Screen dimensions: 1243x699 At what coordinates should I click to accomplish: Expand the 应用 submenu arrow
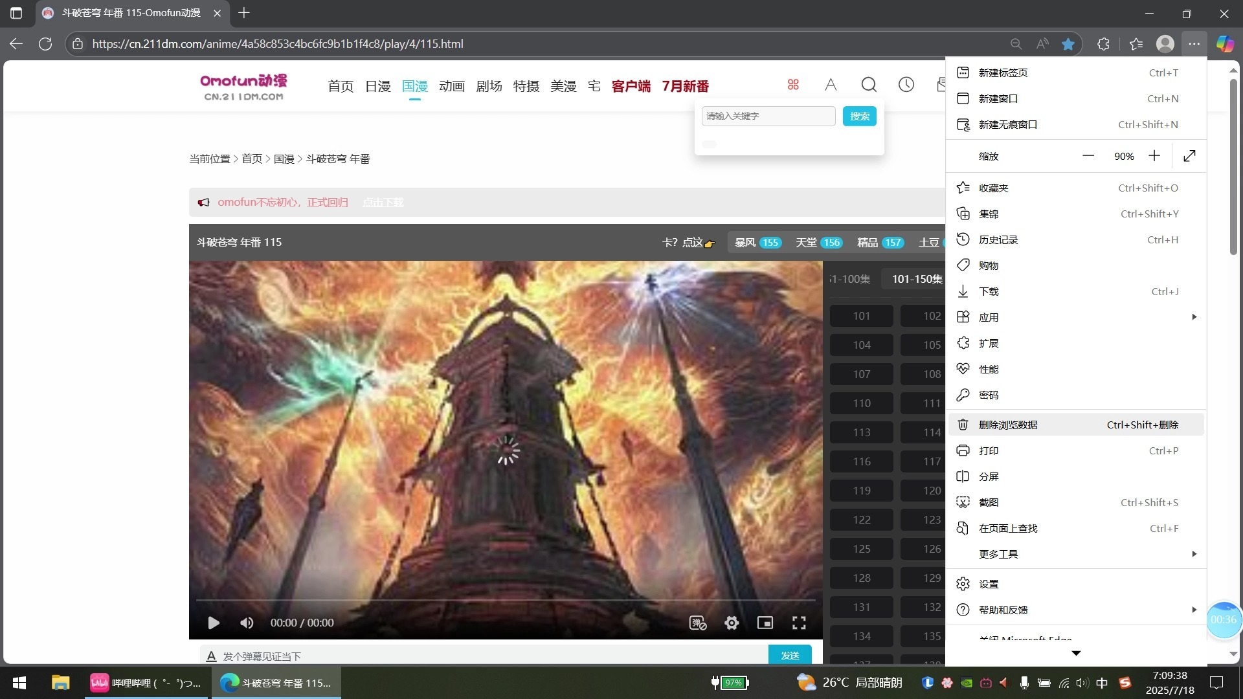coord(1194,317)
